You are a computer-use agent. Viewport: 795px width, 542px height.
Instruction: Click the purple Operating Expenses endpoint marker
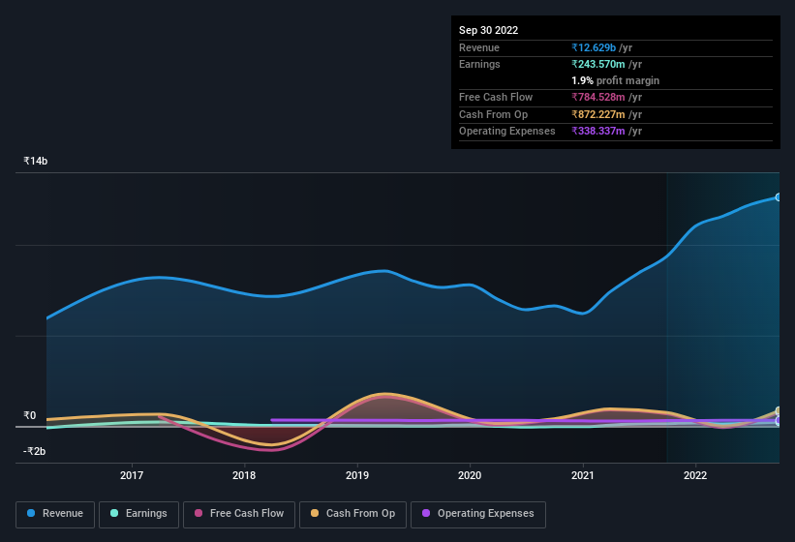779,421
